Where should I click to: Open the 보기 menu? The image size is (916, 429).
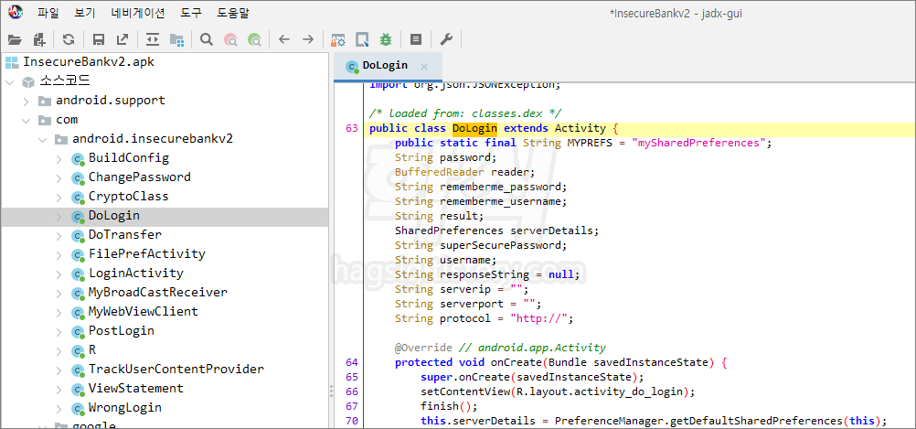point(85,13)
